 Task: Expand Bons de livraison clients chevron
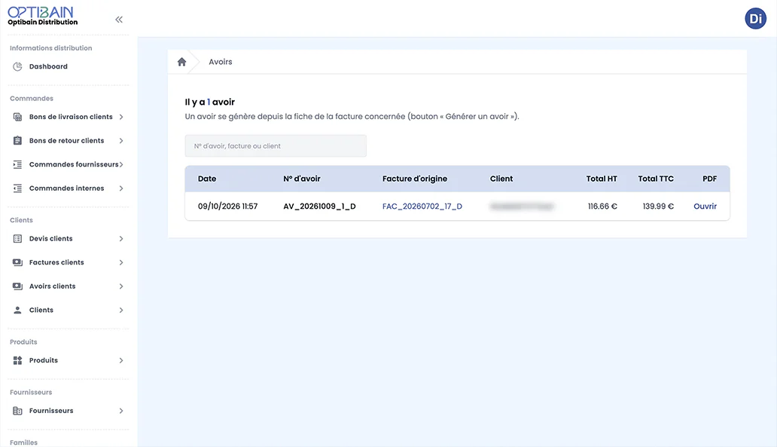121,117
